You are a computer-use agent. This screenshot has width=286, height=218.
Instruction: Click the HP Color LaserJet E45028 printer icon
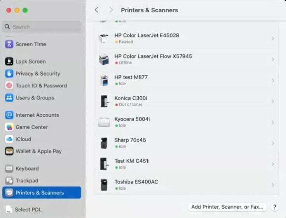[104, 38]
